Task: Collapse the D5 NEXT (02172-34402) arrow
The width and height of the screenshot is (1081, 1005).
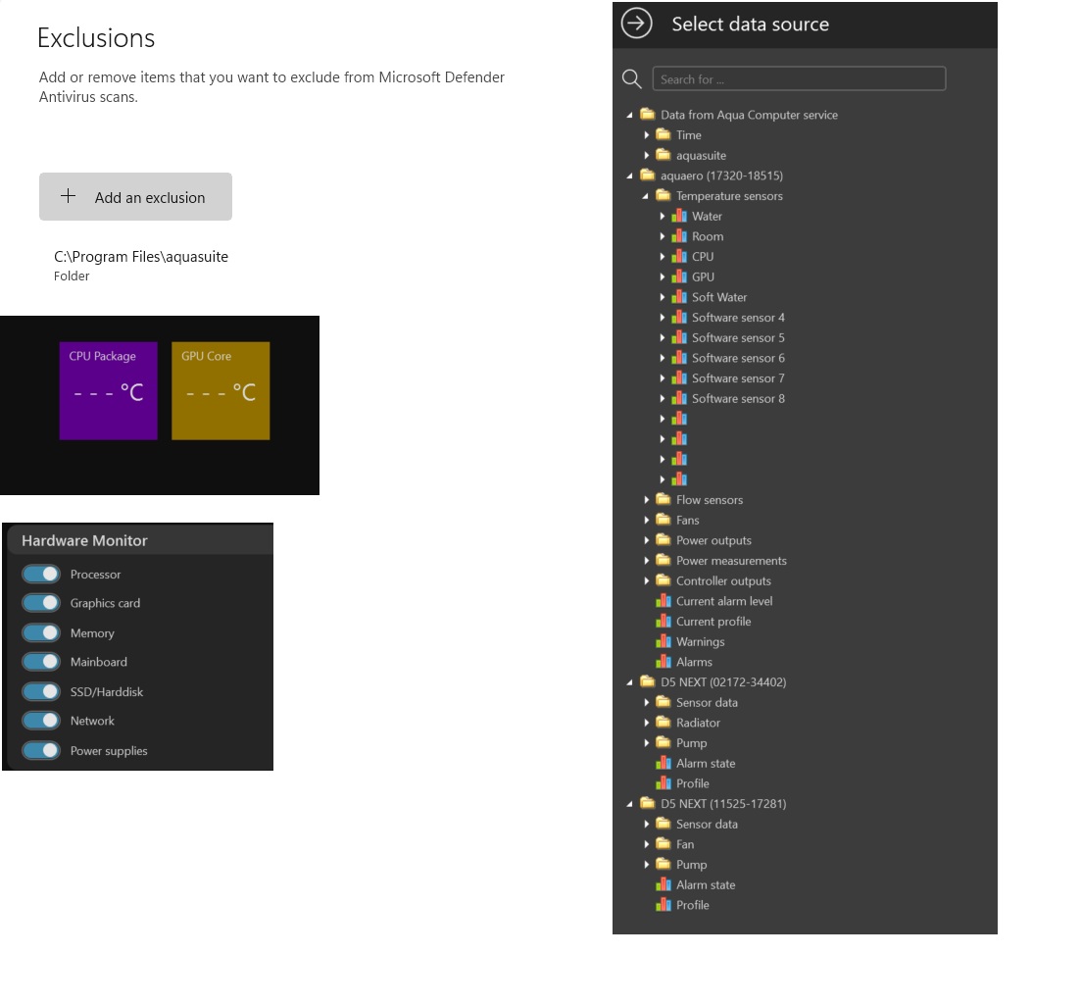Action: tap(629, 682)
